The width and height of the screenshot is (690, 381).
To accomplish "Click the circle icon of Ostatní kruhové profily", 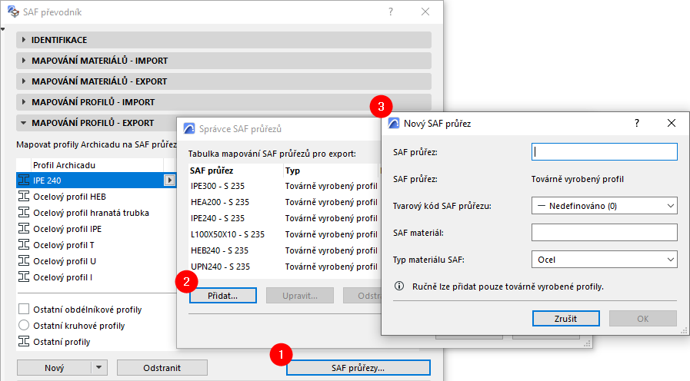I will click(x=24, y=325).
